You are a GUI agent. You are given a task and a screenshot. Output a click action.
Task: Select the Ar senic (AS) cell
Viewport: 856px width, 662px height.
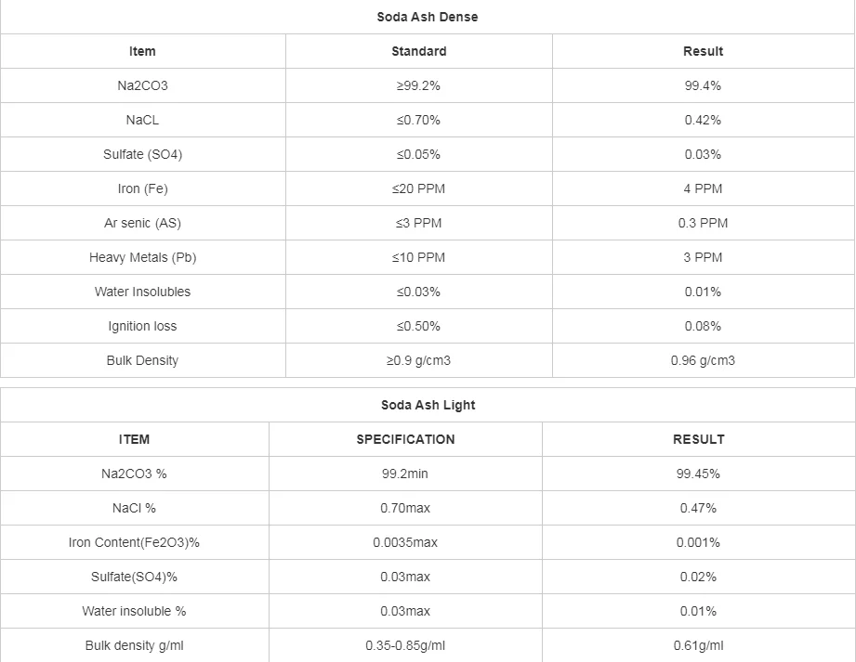[x=142, y=223]
